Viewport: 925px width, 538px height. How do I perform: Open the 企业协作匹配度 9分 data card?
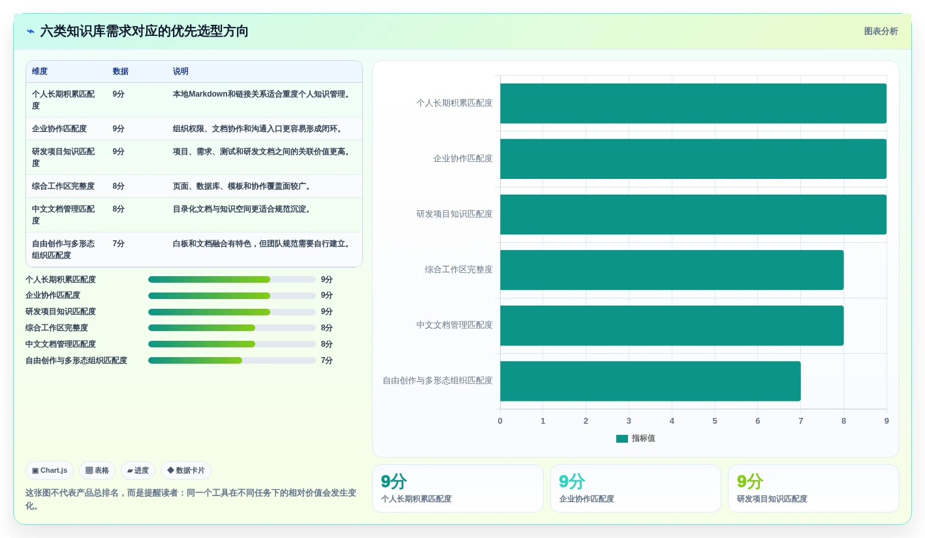click(x=636, y=488)
